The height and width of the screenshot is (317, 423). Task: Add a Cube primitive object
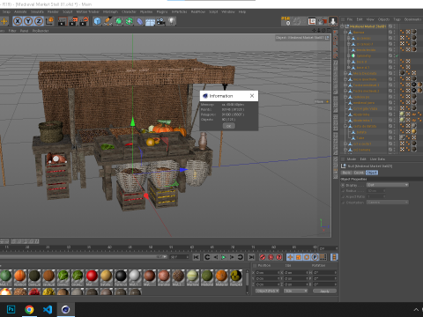(x=97, y=21)
